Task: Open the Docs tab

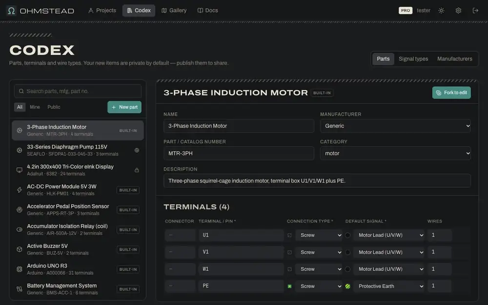Action: (x=207, y=11)
